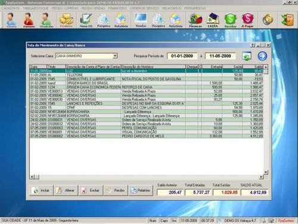Click the Total Saídas value 1.029,85

click(x=226, y=192)
